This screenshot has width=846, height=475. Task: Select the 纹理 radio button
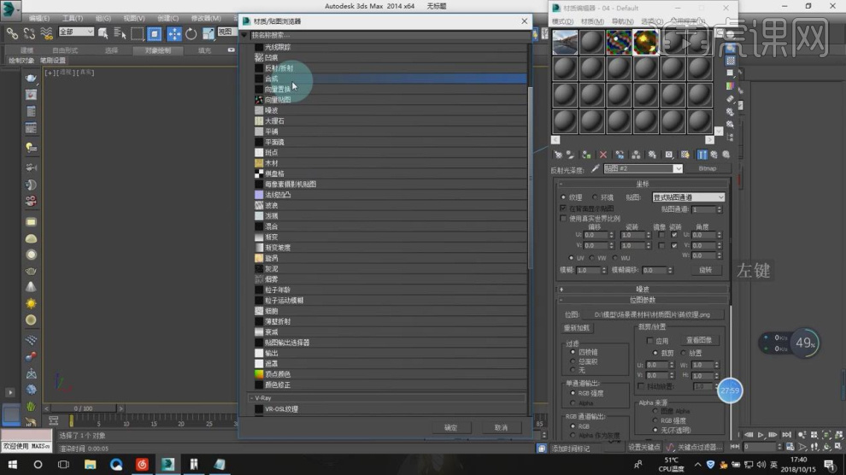pyautogui.click(x=563, y=197)
